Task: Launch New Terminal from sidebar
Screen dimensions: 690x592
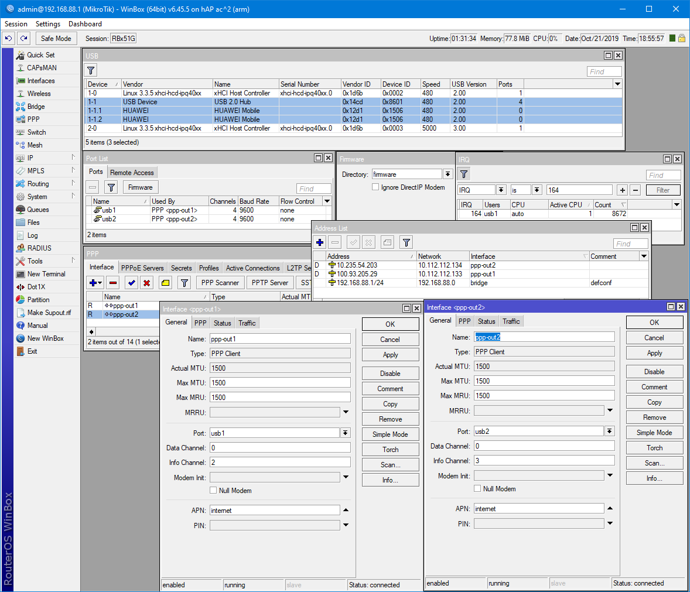Action: pyautogui.click(x=46, y=274)
